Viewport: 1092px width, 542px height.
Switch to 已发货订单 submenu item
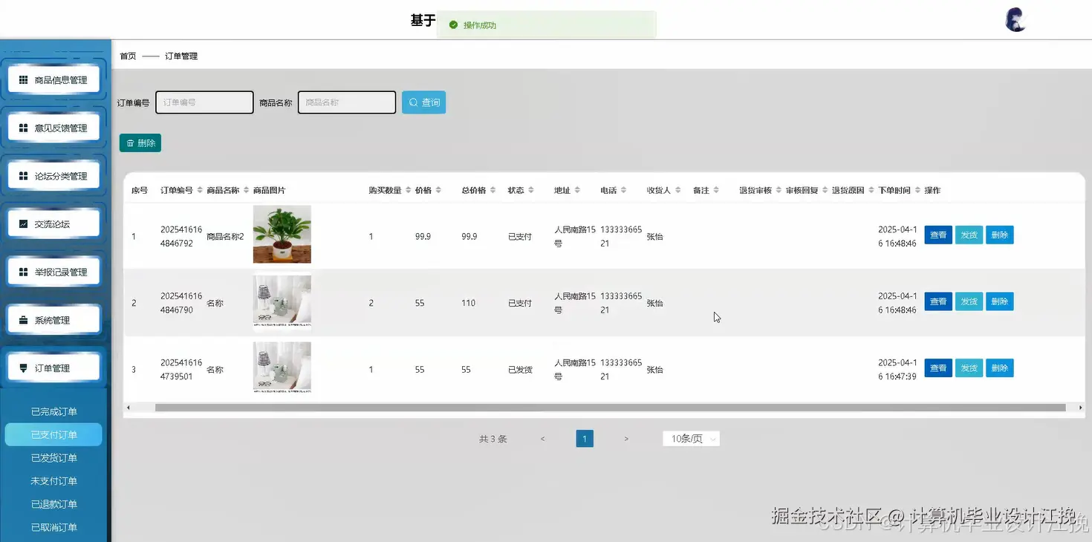pyautogui.click(x=53, y=457)
